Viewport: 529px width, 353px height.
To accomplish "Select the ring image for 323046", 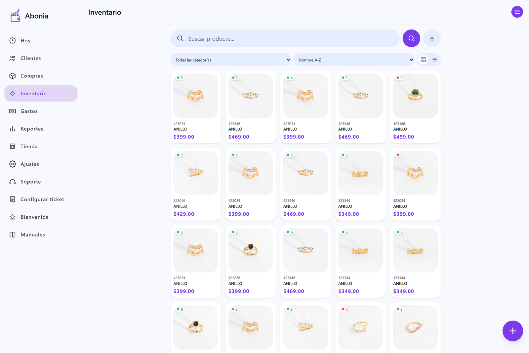I will 196,173.
